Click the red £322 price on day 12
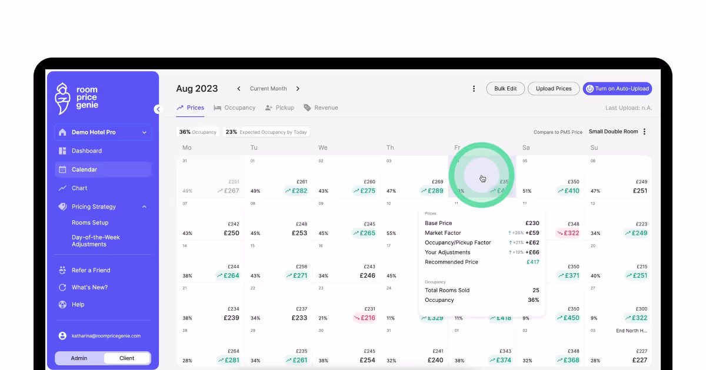Viewport: 706px width, 370px height. click(x=568, y=233)
